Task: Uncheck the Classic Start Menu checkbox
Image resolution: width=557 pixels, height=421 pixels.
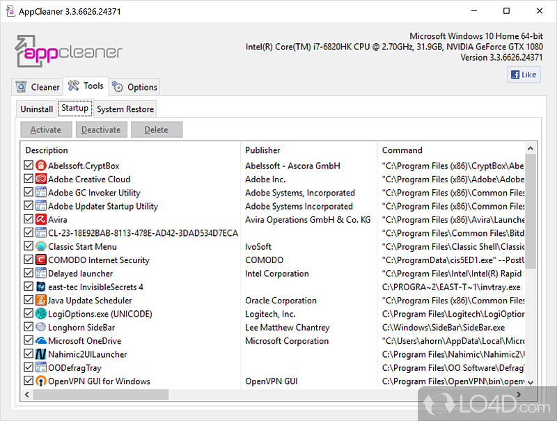Action: coord(29,247)
